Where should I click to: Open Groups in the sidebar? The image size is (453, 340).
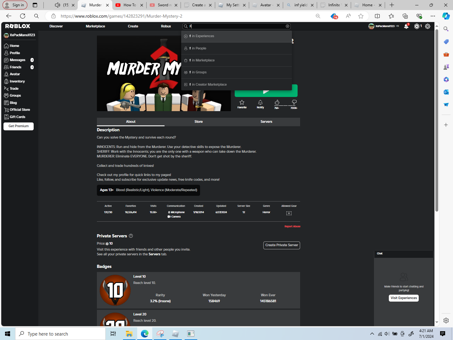point(13,95)
